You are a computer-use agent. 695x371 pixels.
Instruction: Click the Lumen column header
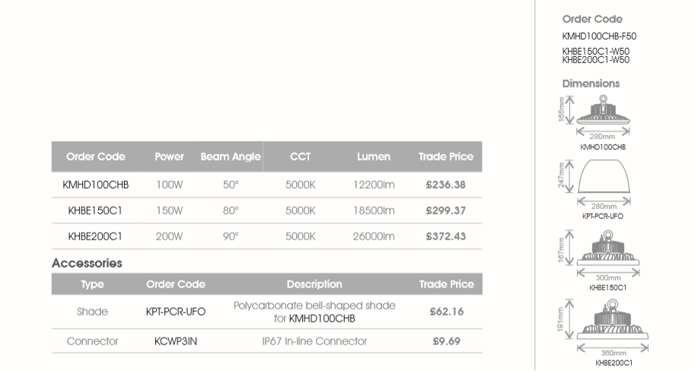pos(374,157)
